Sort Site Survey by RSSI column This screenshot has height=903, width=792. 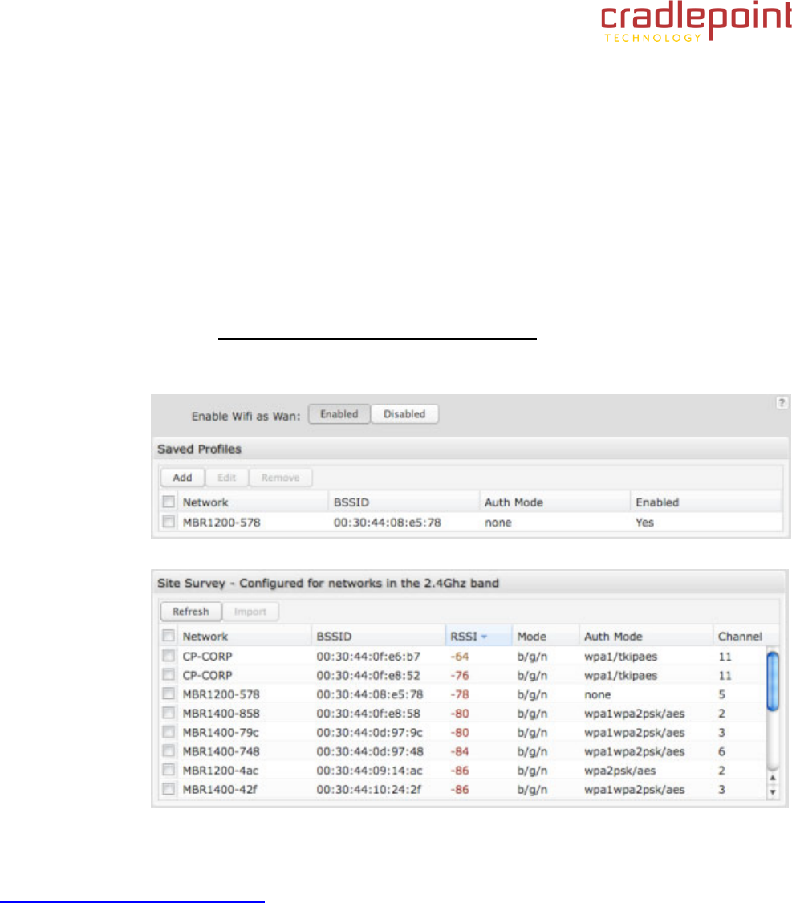coord(477,637)
